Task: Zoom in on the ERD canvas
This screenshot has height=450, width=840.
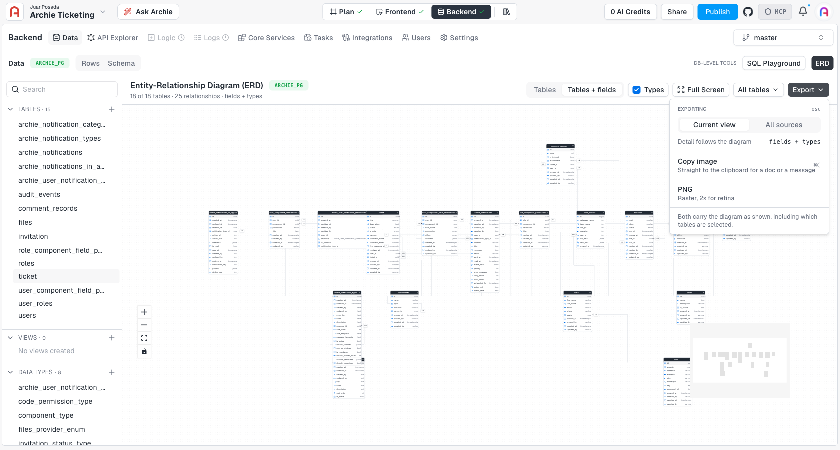Action: [144, 312]
